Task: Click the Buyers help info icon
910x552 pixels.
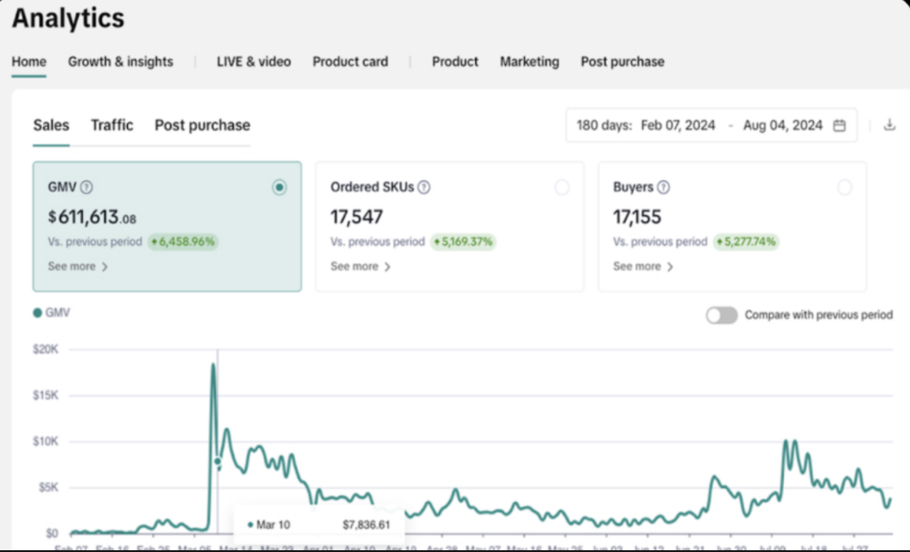Action: (663, 187)
